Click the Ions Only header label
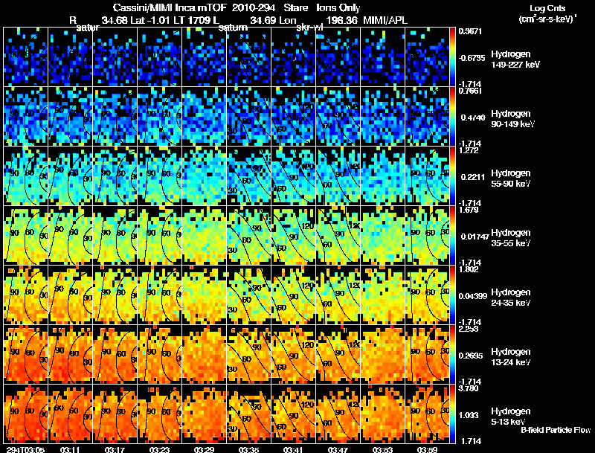Image resolution: width=595 pixels, height=453 pixels. point(338,8)
